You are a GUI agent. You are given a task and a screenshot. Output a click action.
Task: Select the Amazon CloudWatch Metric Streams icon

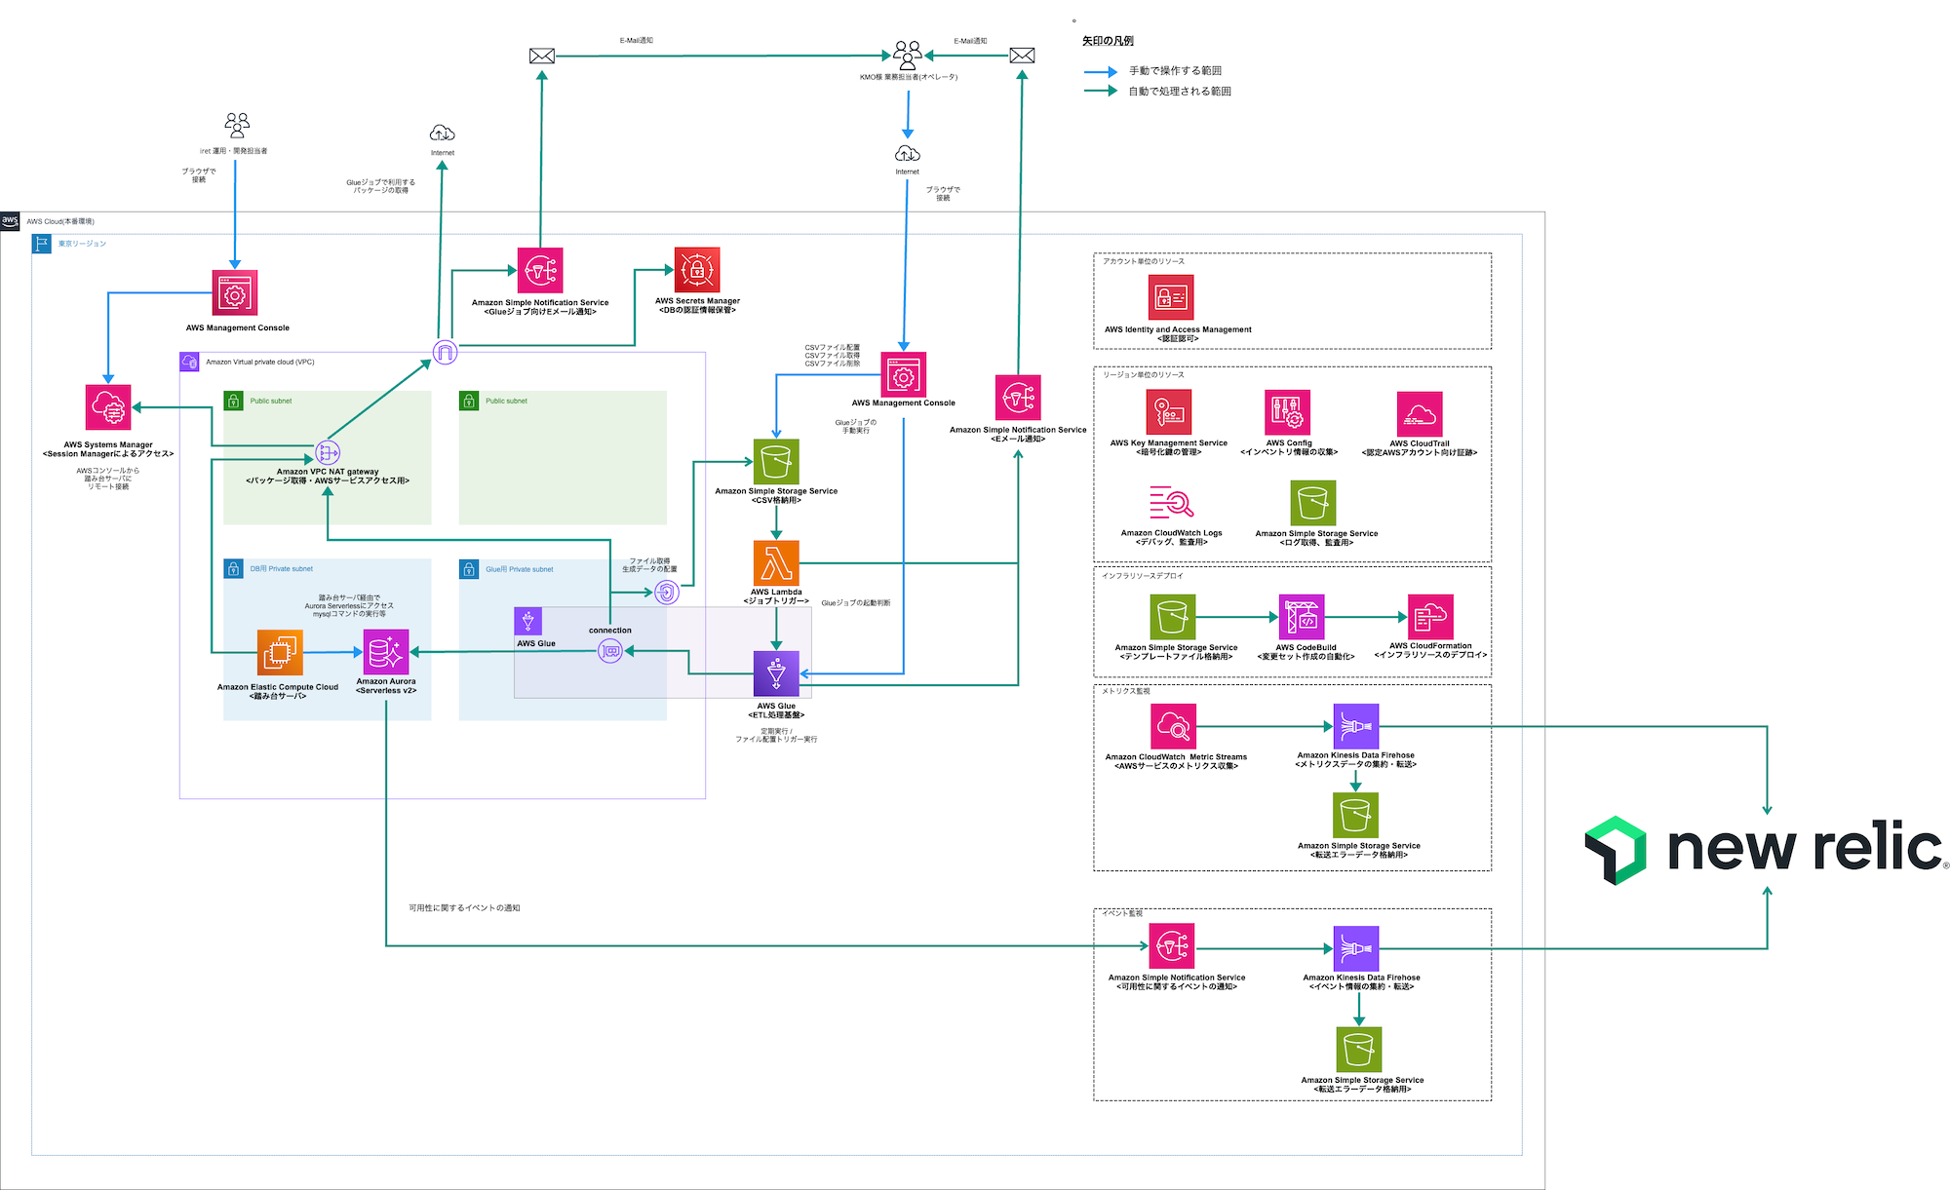point(1173,726)
